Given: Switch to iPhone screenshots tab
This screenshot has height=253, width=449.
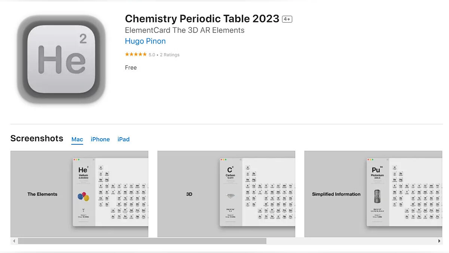Looking at the screenshot, I should click(x=100, y=139).
